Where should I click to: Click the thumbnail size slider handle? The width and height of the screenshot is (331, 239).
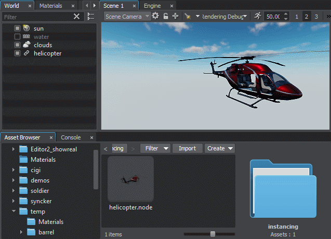(x=213, y=234)
